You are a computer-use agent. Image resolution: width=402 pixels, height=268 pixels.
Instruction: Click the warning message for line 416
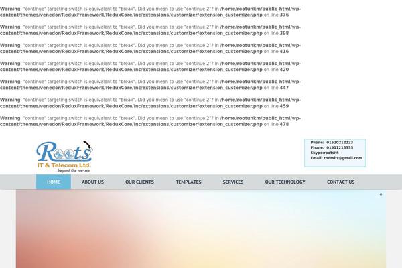tap(150, 48)
